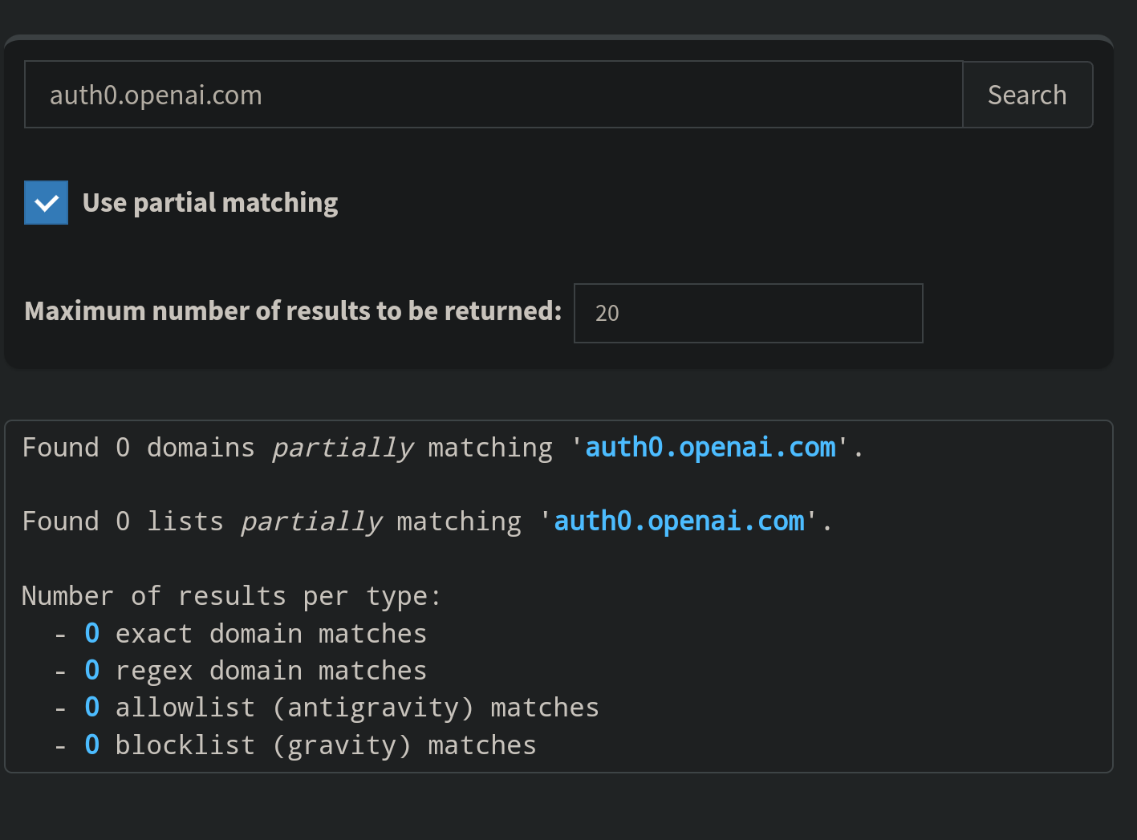Click the 'Found 0 domains partially matching' line

pyautogui.click(x=443, y=448)
